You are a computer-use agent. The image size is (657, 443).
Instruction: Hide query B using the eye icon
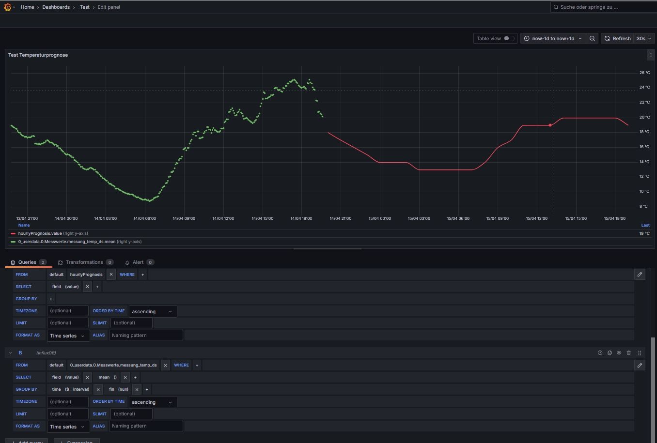point(619,353)
